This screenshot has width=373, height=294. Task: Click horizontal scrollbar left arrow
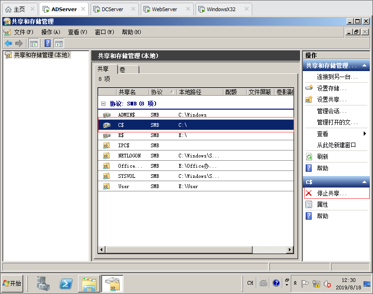102,249
